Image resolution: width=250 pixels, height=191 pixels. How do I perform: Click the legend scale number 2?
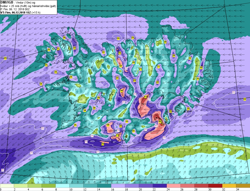(x=15, y=189)
